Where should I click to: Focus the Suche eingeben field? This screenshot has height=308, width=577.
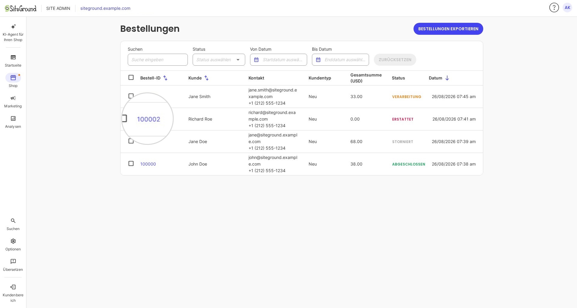point(158,60)
